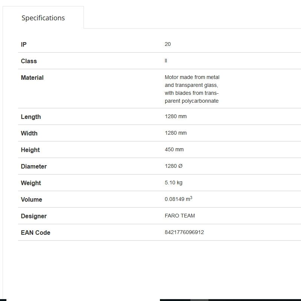Click the Diameter row label
Viewport: 301px width, 301px height.
click(34, 166)
